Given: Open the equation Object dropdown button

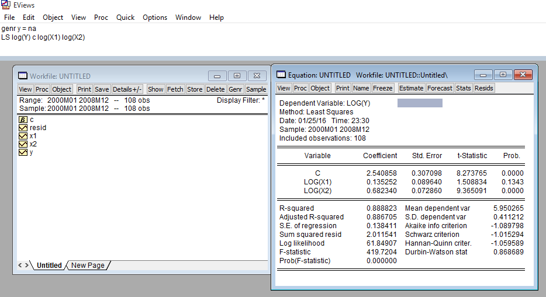Looking at the screenshot, I should point(320,88).
